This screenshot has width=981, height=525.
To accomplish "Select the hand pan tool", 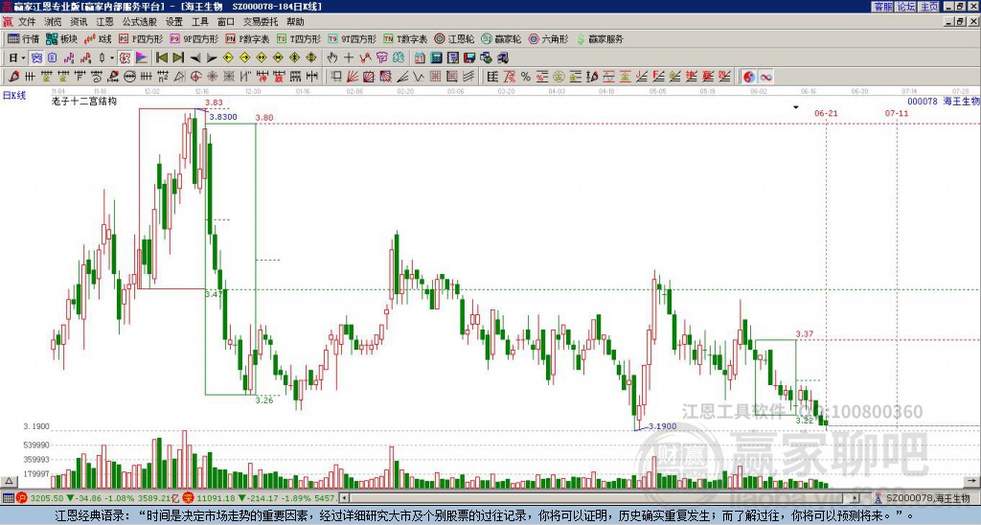I will [x=332, y=58].
